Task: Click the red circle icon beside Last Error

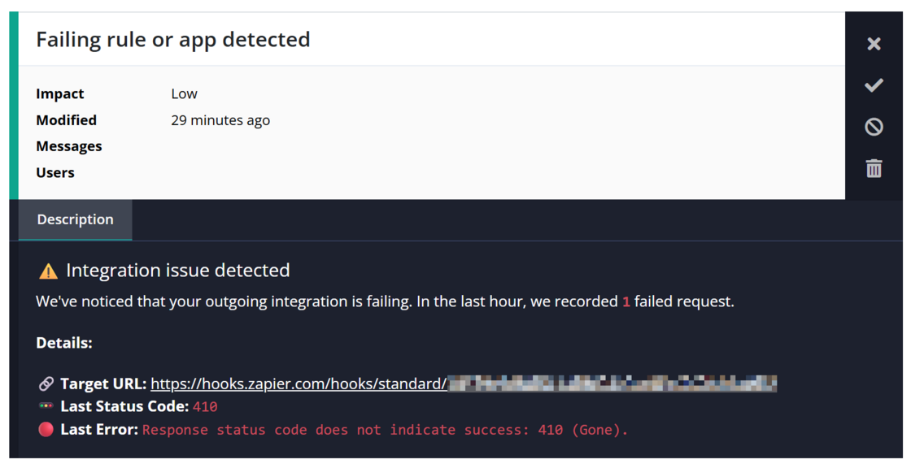Action: (x=46, y=429)
